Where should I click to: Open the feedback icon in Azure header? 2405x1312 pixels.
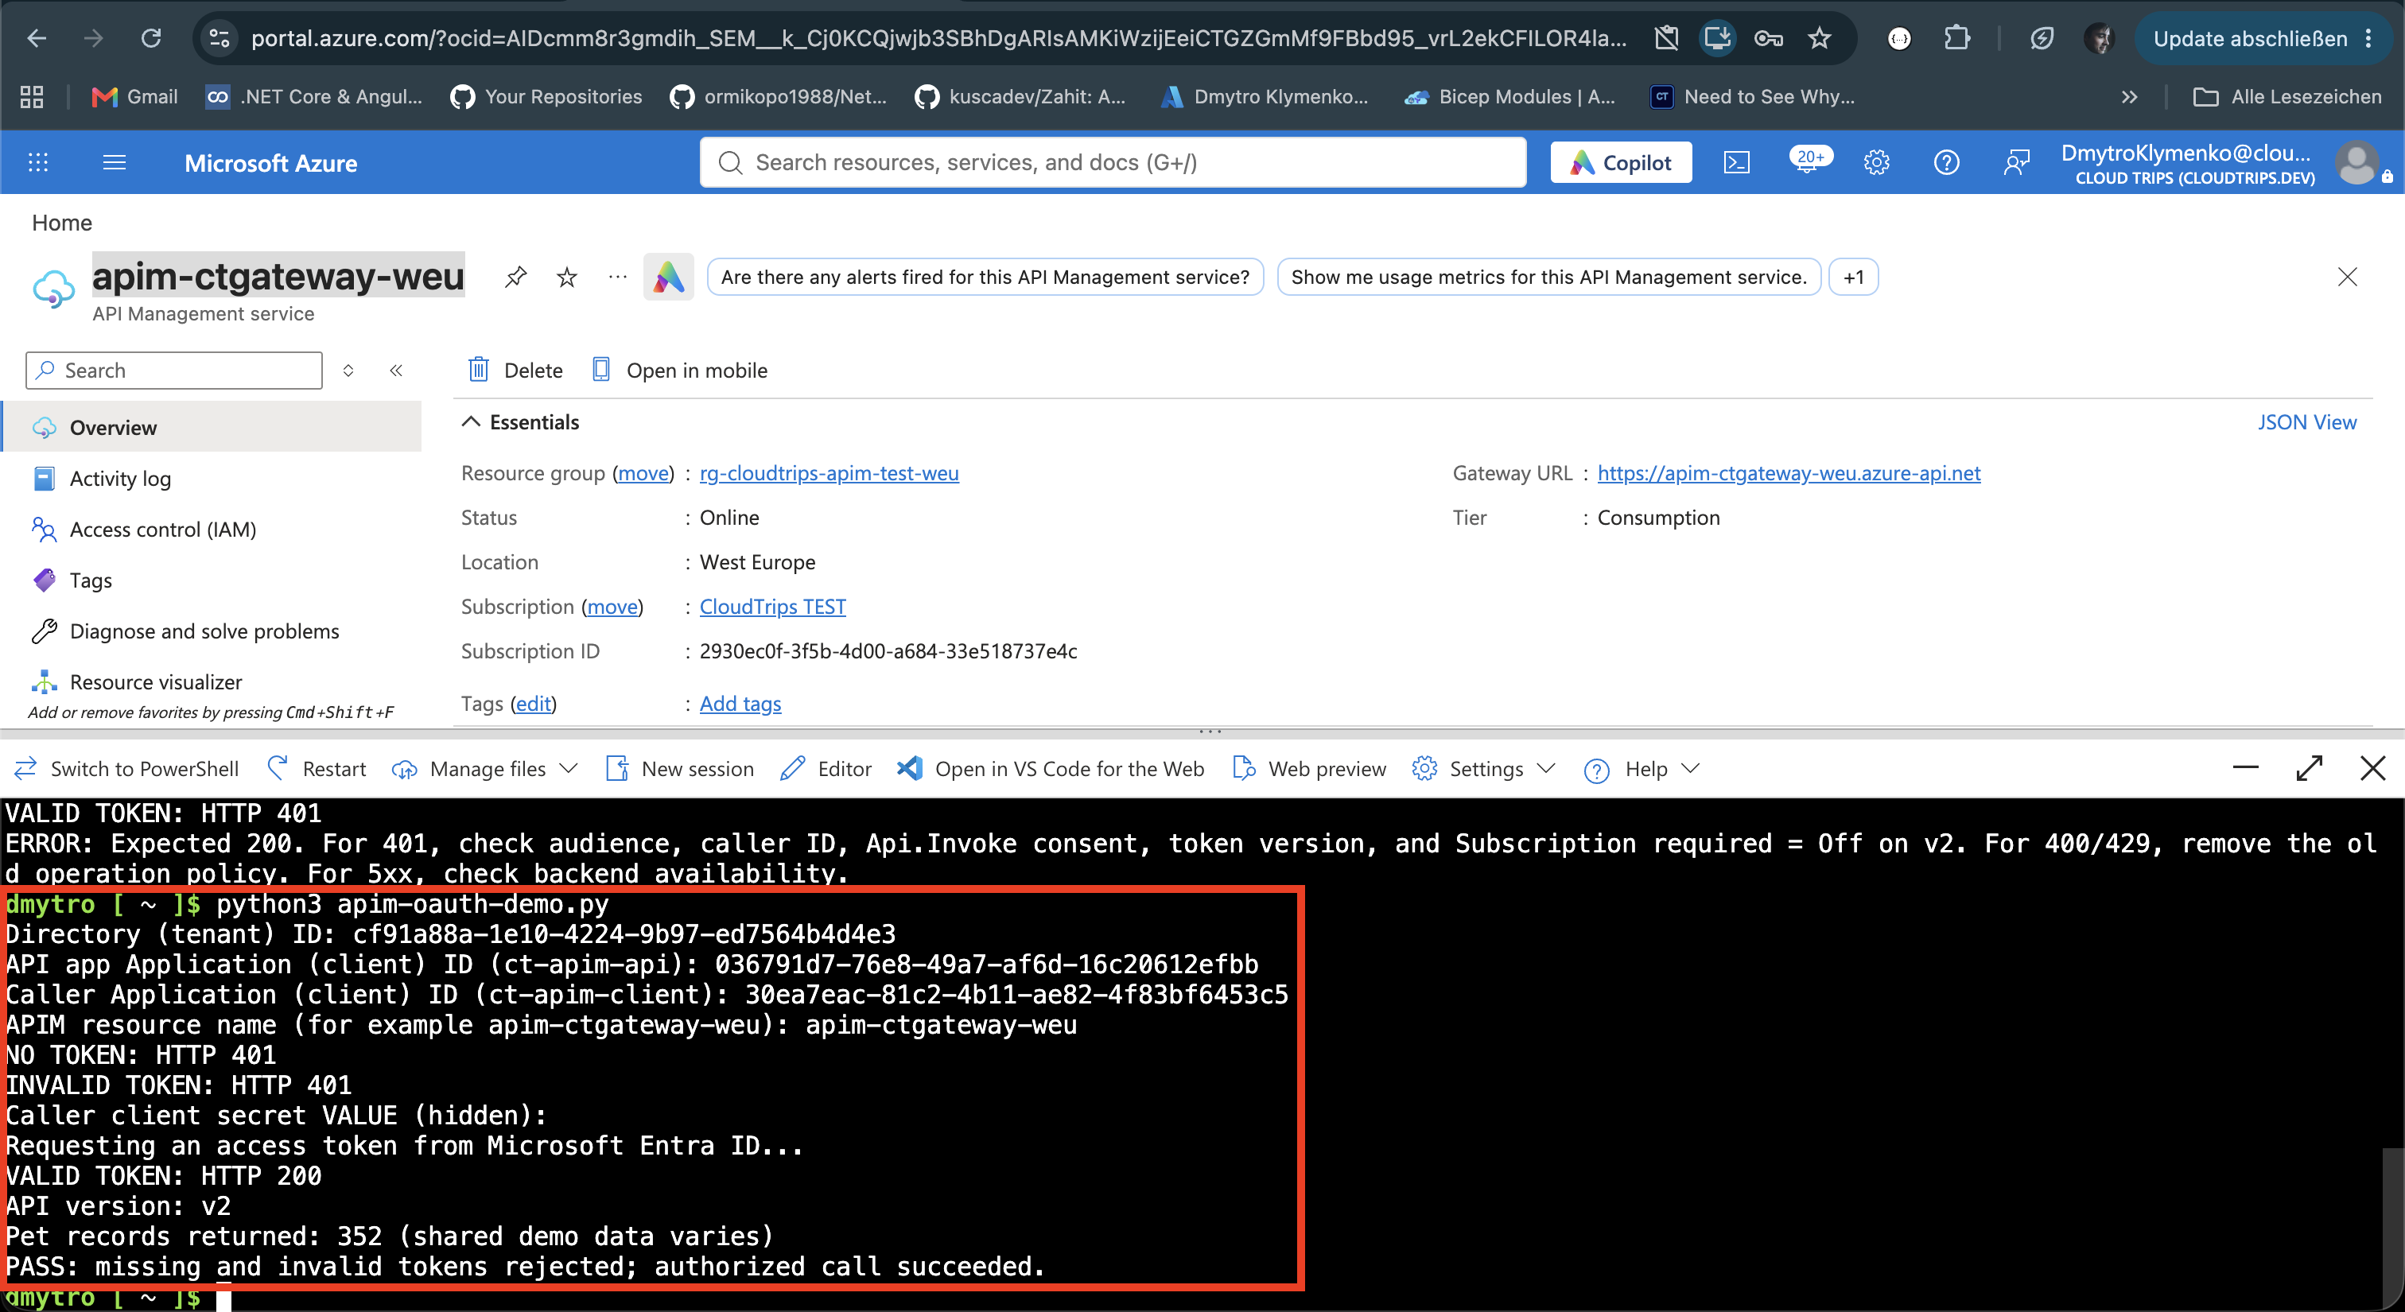(2017, 162)
